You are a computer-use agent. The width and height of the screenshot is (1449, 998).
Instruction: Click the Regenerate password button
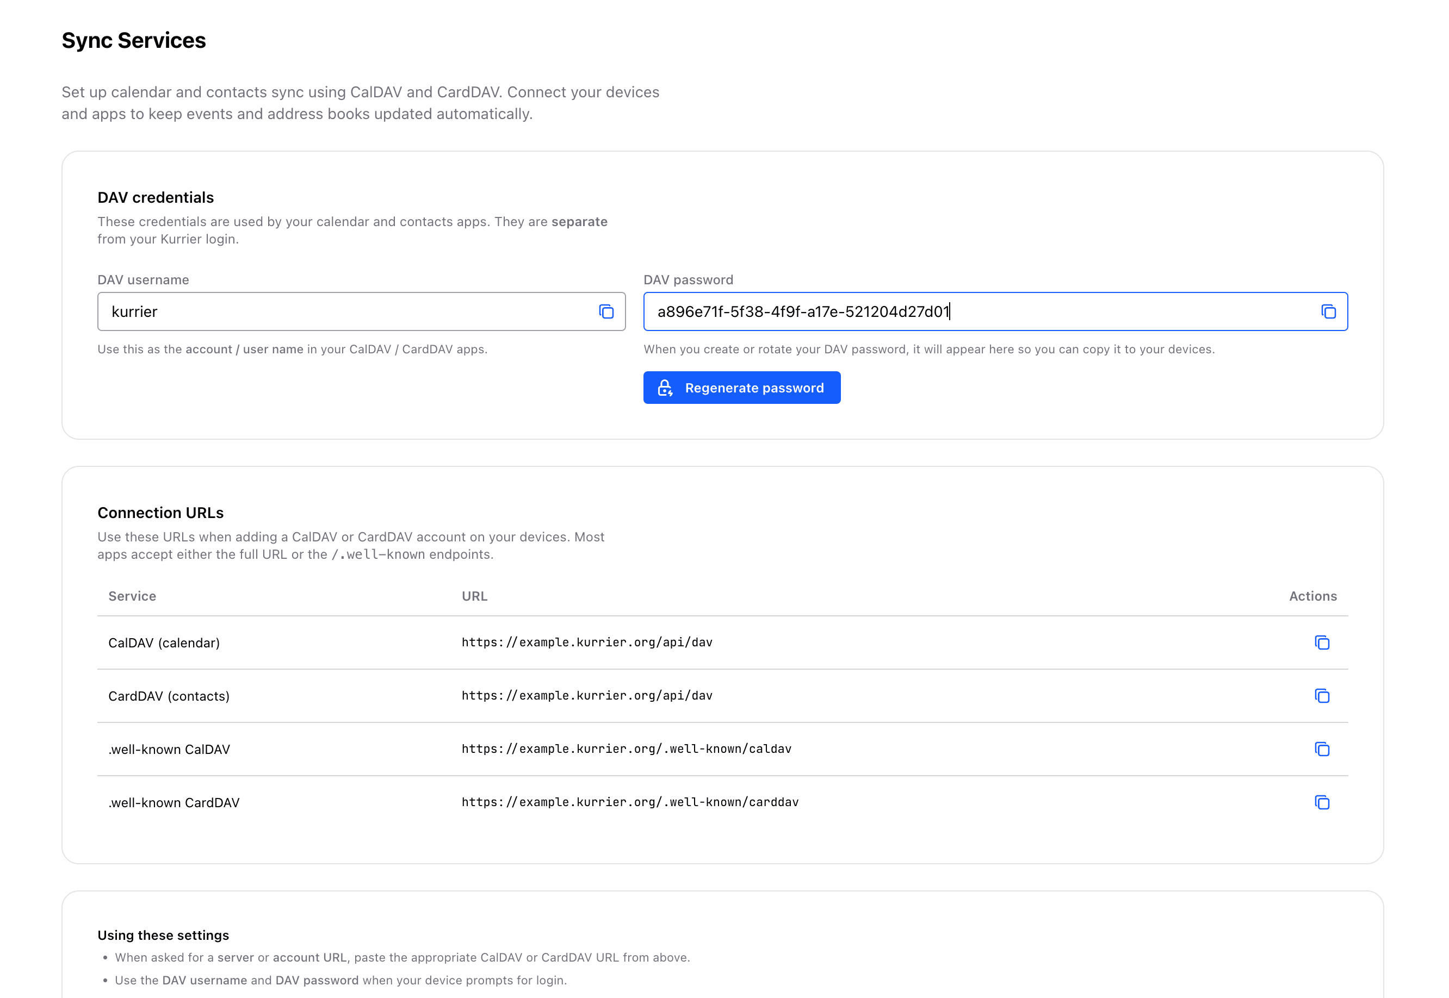coord(742,388)
